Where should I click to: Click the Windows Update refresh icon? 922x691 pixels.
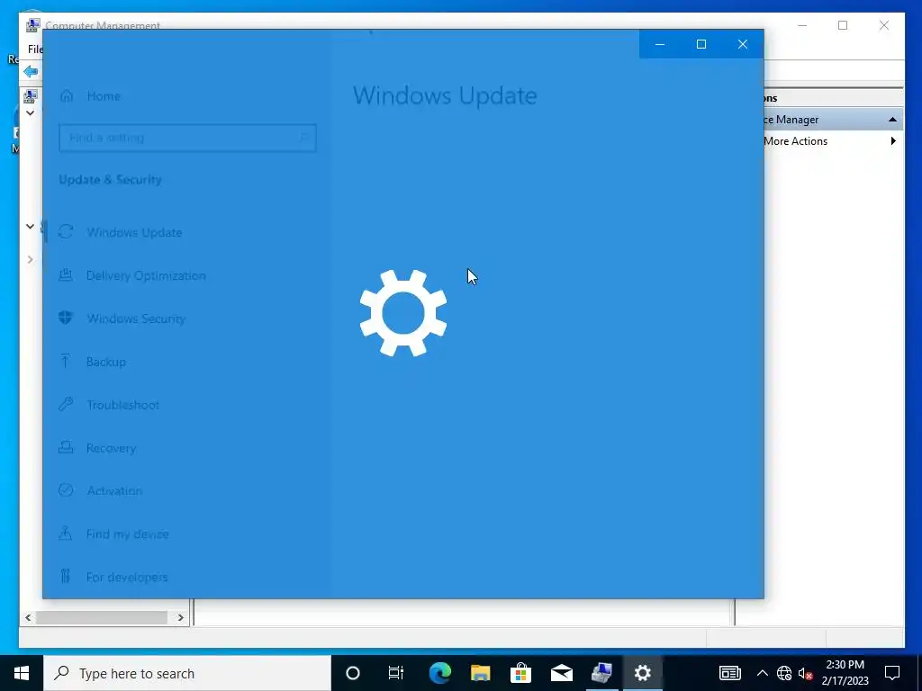[66, 231]
